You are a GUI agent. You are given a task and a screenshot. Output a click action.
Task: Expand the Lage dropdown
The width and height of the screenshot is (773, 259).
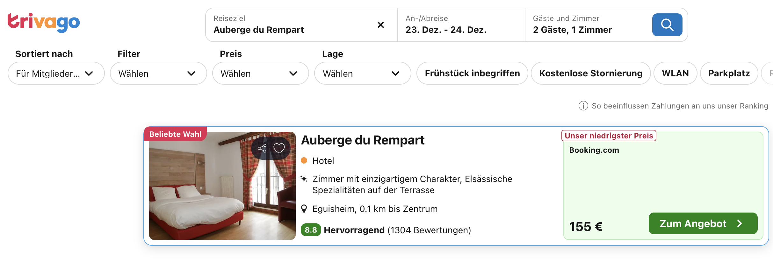(363, 73)
